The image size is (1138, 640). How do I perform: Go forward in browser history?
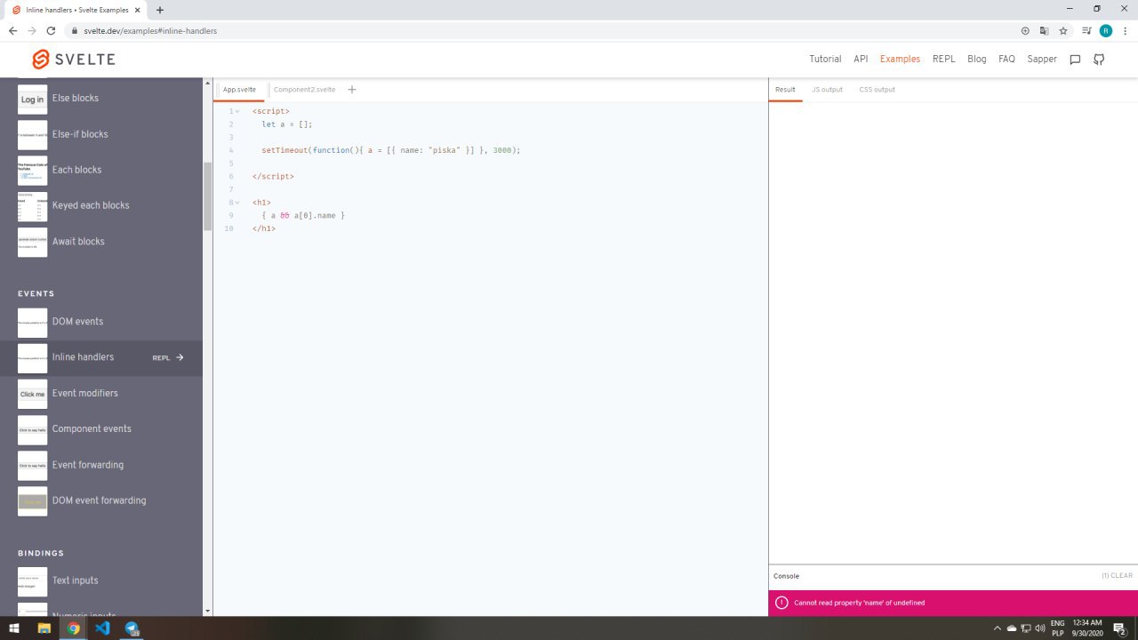tap(32, 30)
